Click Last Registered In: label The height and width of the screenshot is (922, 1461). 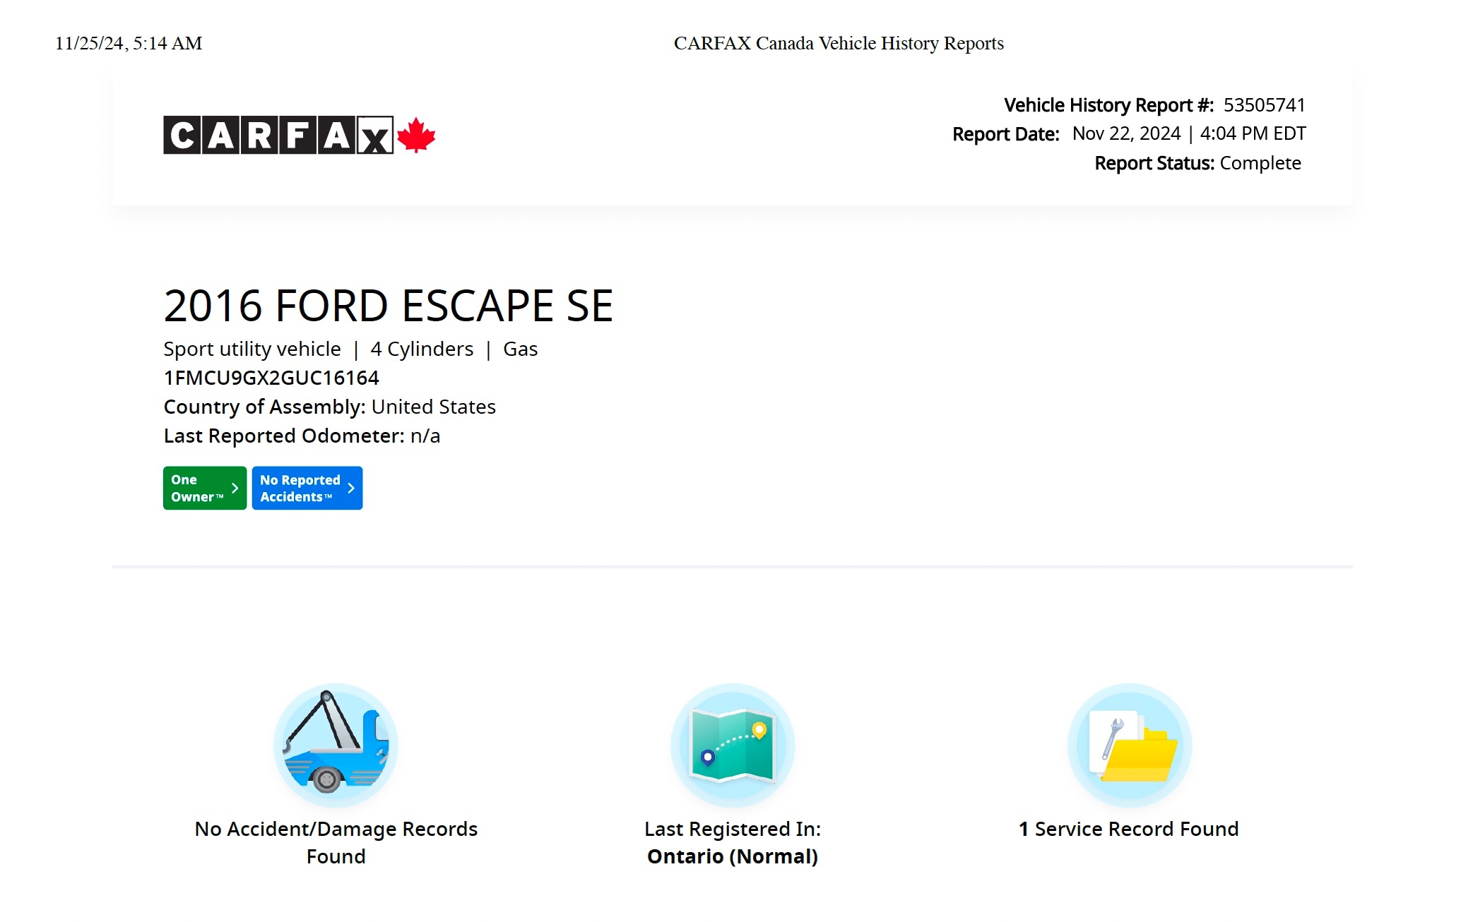click(x=733, y=829)
